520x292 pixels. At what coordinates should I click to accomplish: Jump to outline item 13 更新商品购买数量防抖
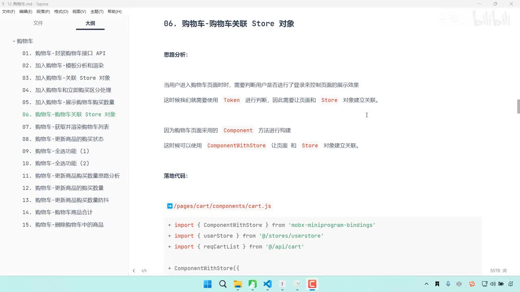click(x=65, y=200)
